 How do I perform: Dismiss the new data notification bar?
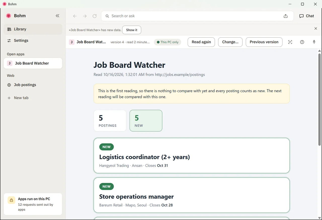(316, 29)
